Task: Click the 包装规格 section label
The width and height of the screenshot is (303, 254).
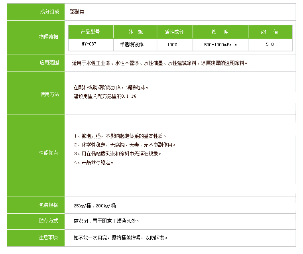Action: pyautogui.click(x=49, y=205)
